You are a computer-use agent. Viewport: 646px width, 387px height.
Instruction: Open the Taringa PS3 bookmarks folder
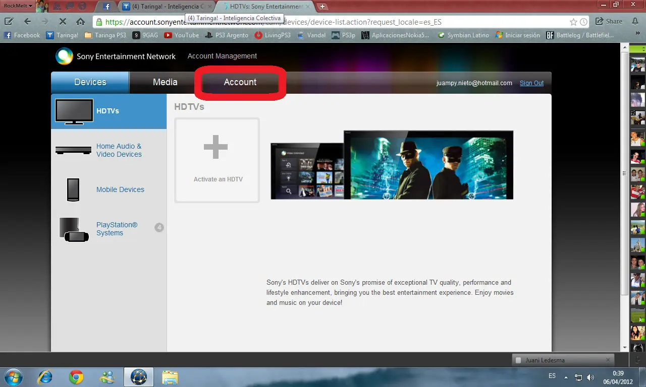[105, 35]
